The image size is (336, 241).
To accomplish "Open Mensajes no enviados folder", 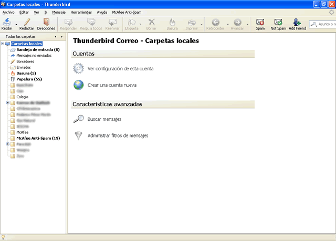I will 34,56.
